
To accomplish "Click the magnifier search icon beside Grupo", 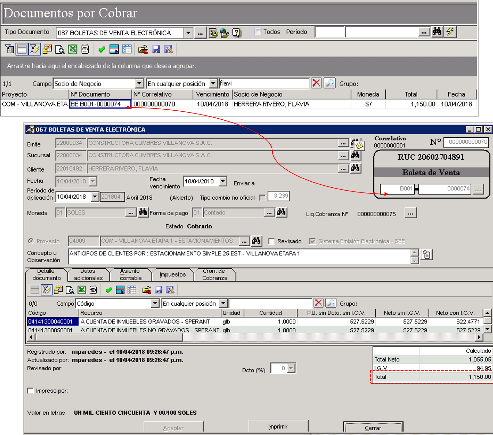I will (x=330, y=83).
